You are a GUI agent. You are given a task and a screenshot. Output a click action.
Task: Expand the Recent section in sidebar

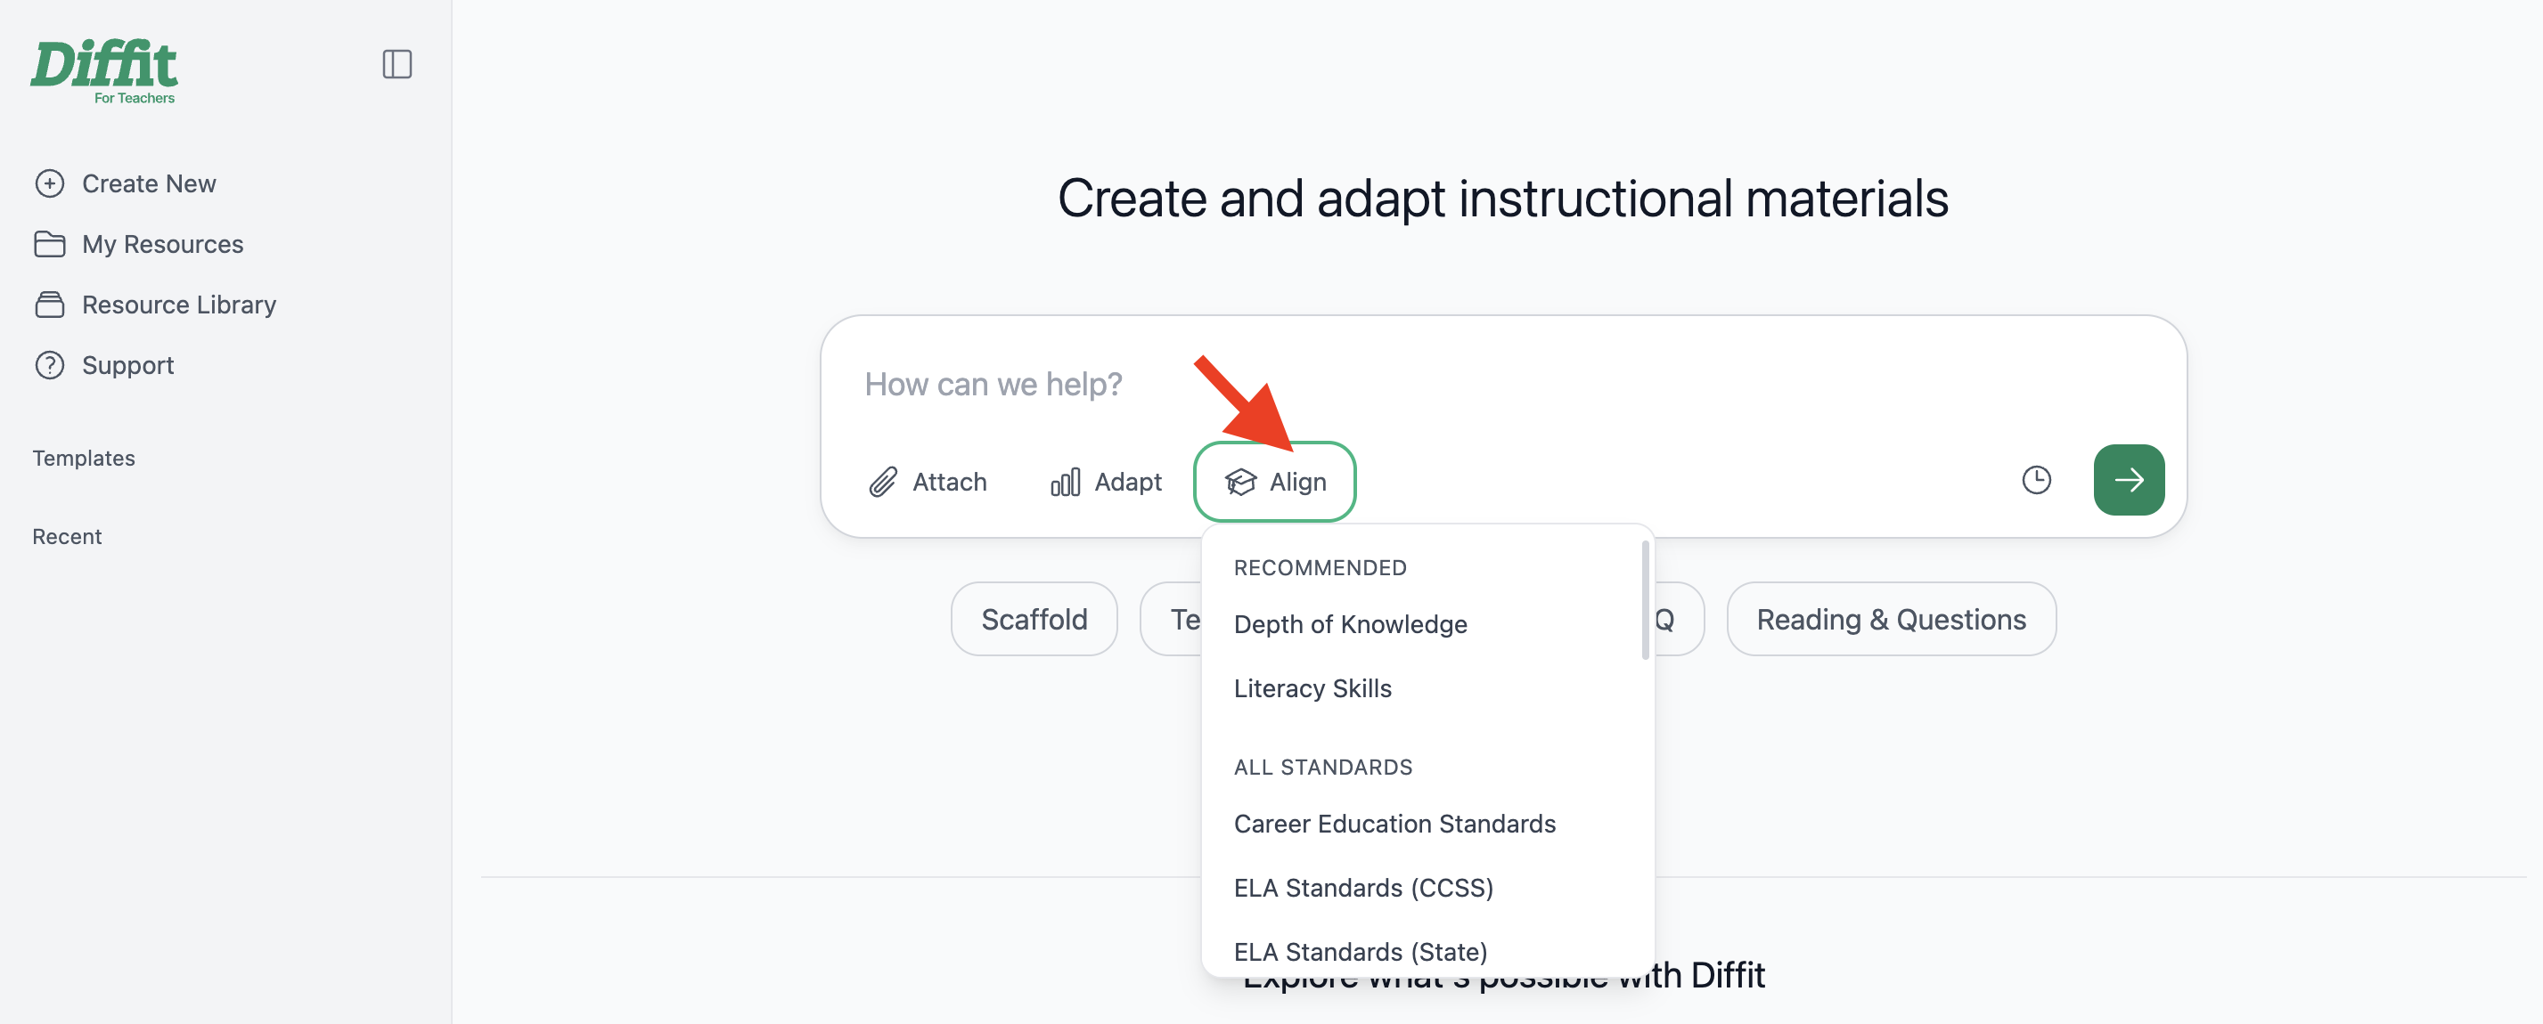[x=67, y=537]
